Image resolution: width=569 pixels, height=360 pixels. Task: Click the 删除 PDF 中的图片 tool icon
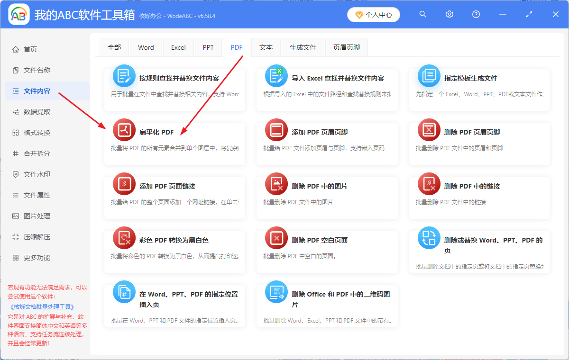(x=276, y=183)
